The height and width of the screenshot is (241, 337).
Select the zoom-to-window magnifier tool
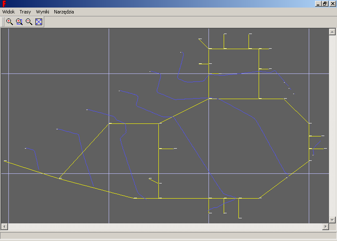[x=19, y=22]
